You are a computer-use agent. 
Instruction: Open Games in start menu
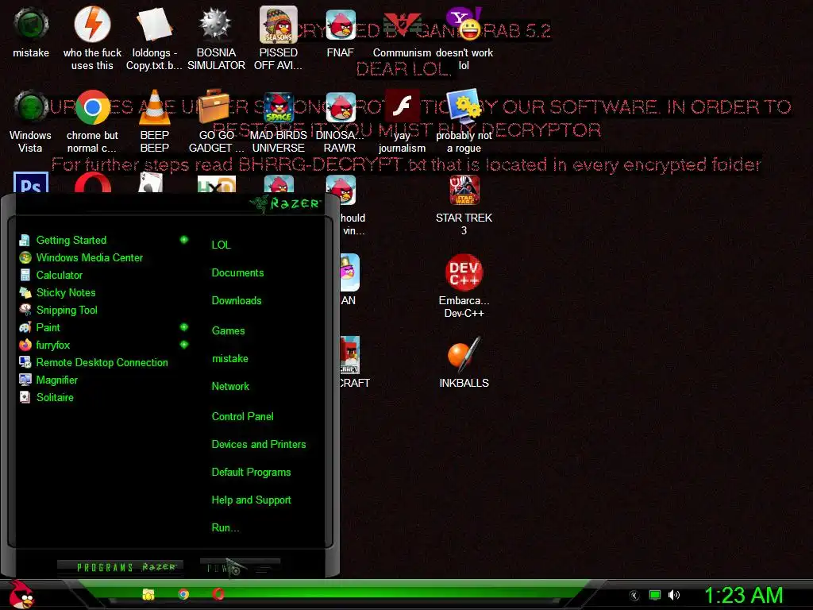[x=228, y=330]
